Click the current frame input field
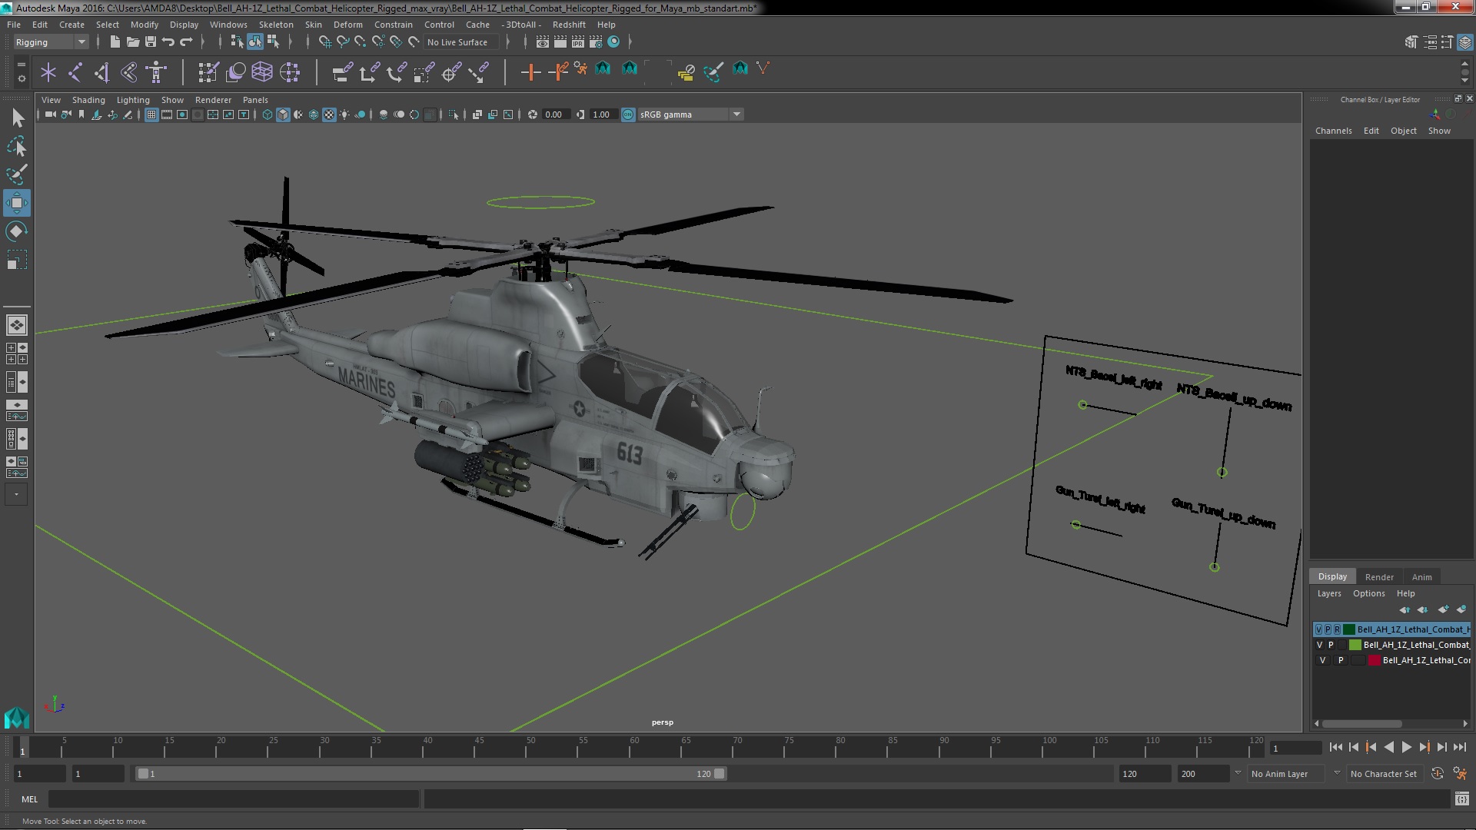1476x830 pixels. click(x=1296, y=748)
